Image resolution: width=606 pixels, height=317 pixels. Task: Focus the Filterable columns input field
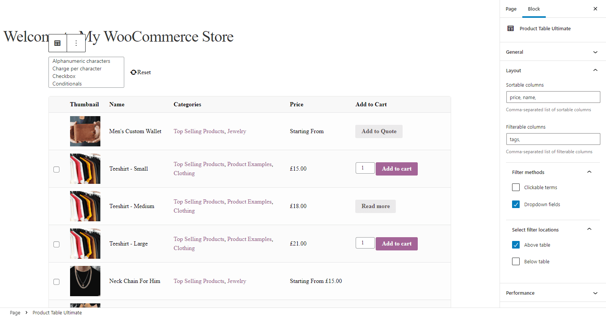pyautogui.click(x=553, y=139)
